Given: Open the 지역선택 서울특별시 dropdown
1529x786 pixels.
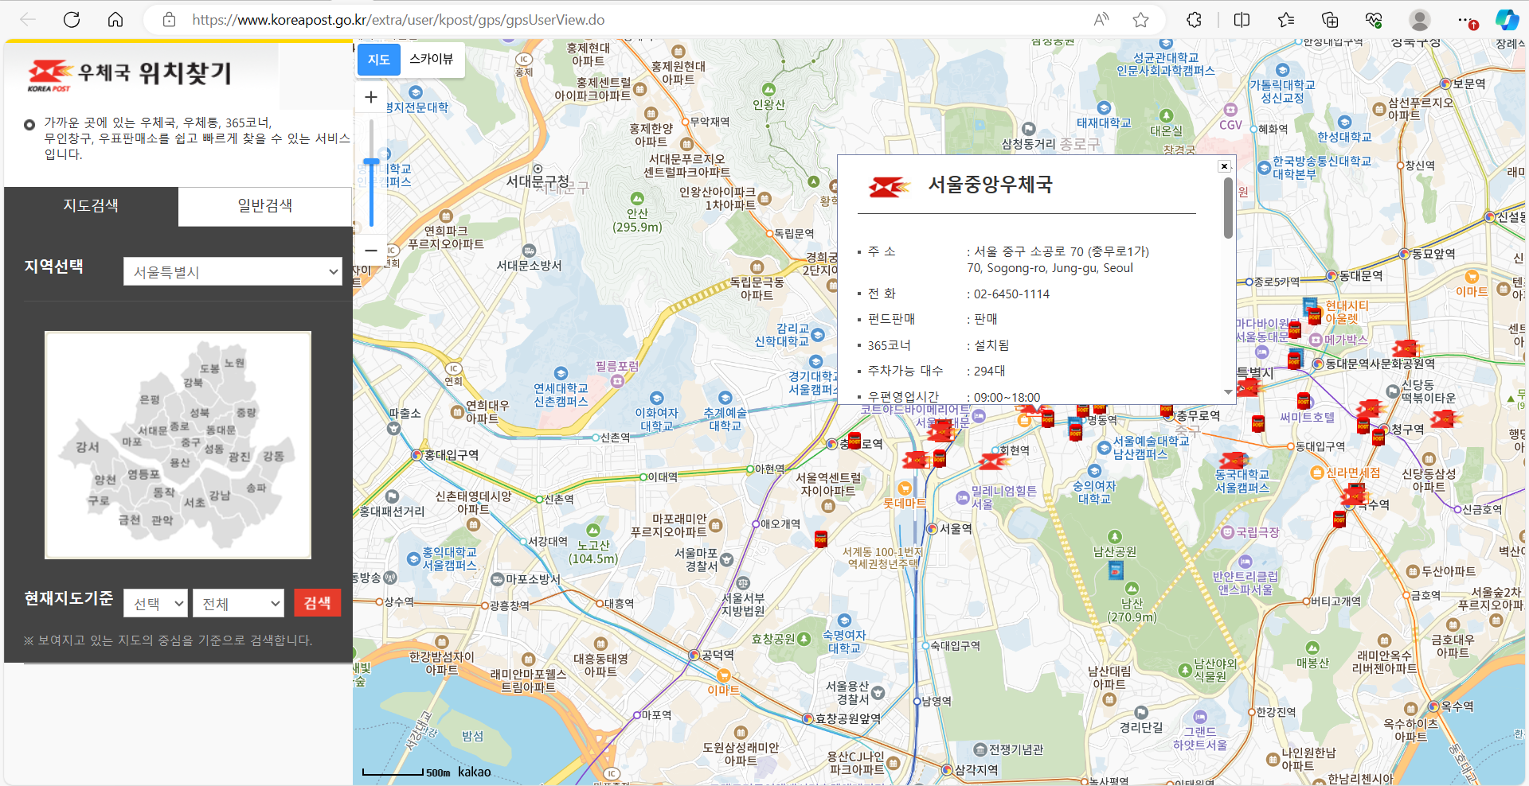Looking at the screenshot, I should [x=233, y=271].
